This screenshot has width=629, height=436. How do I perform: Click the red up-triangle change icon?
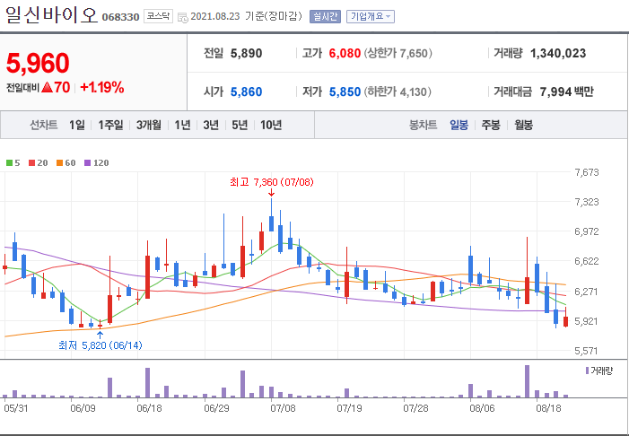pos(47,87)
